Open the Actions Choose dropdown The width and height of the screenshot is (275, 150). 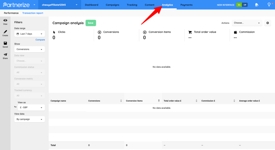coord(247,23)
